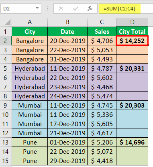This screenshot has height=167, width=153.
Task: Select row 15 header
Action: pos(6,161)
